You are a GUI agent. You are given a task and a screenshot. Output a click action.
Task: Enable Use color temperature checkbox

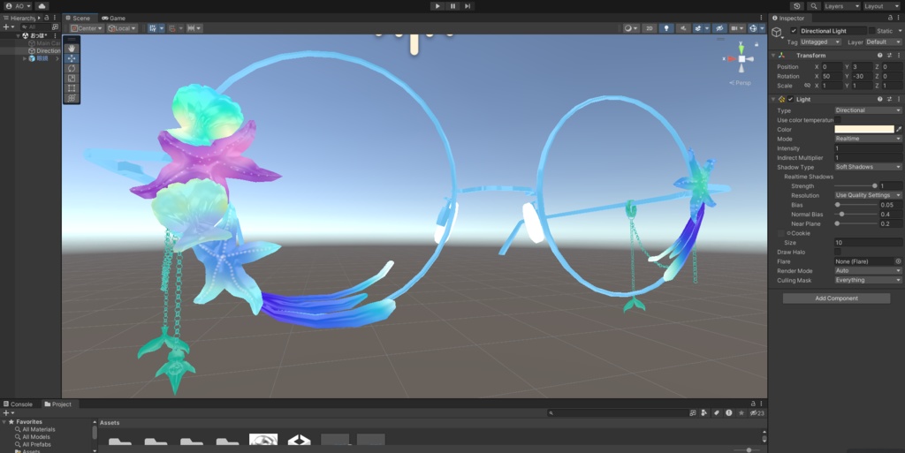pos(838,120)
